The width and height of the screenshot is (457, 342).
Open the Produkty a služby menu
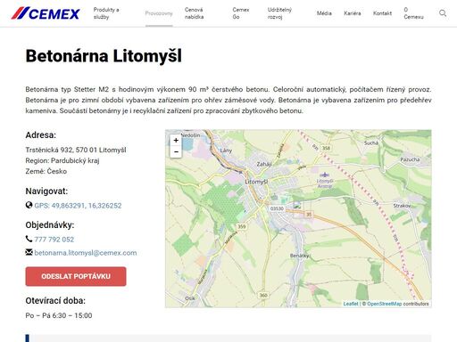[x=106, y=13]
